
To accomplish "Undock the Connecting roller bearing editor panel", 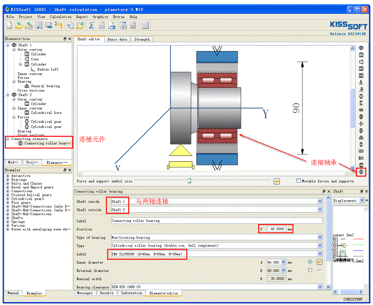I will tap(324, 191).
